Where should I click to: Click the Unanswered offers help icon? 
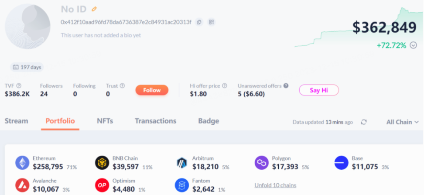coord(286,86)
